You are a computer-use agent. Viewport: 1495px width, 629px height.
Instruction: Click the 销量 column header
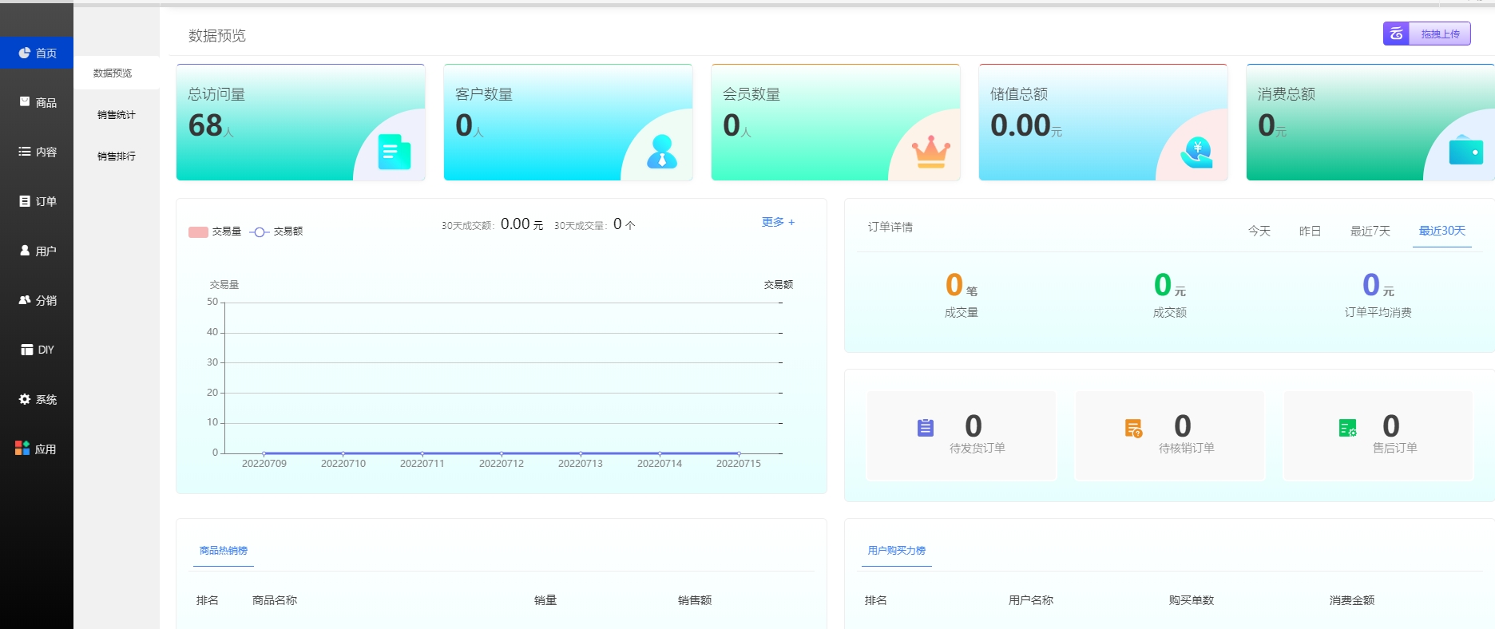tap(545, 600)
